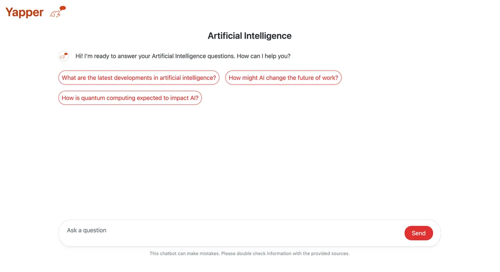Click the chatbot mistakes disclaimer text

[x=249, y=253]
